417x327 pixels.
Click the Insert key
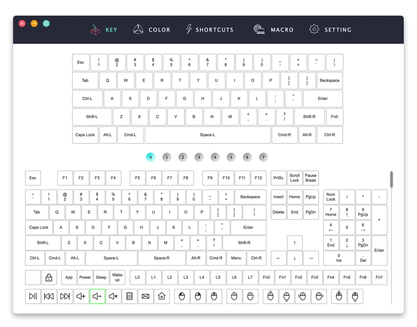pos(278,197)
